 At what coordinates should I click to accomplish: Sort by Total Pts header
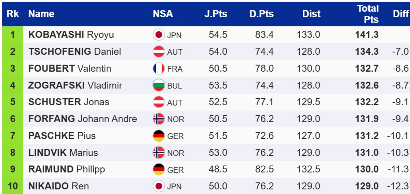point(368,14)
